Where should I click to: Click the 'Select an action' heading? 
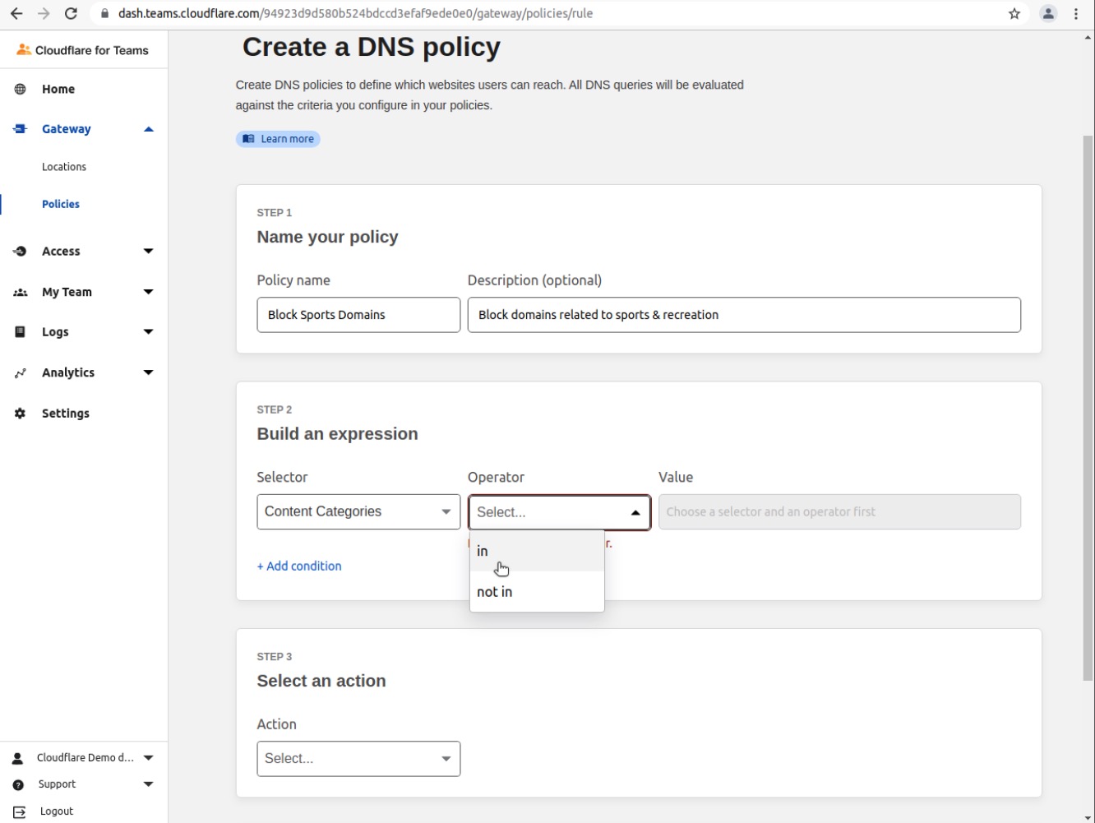click(x=321, y=681)
